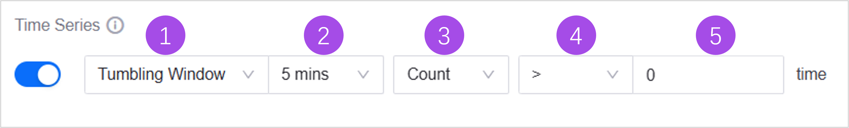Click the chevron arrow in the Count box
Screen dimensions: 849x128
point(488,75)
